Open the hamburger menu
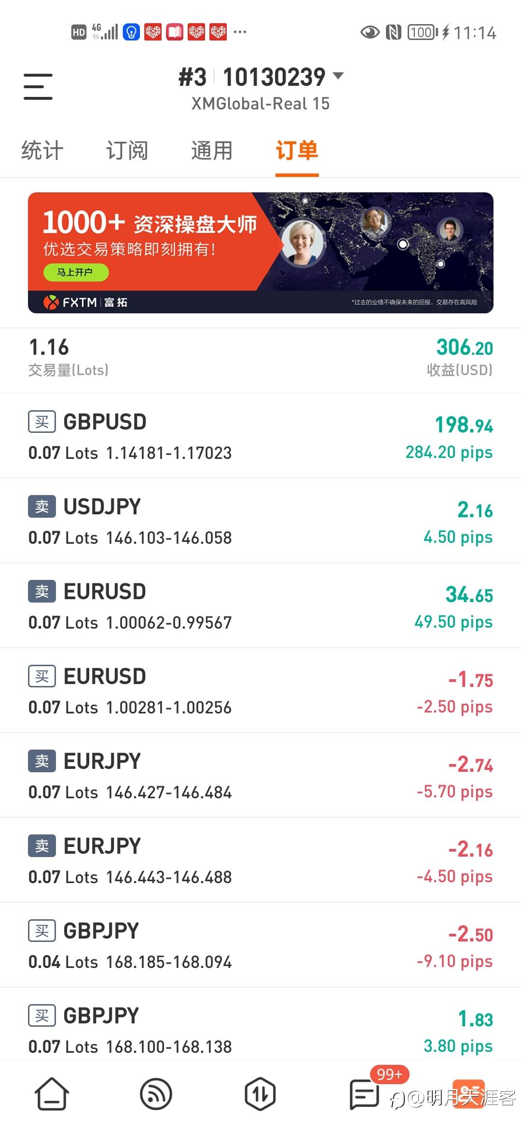This screenshot has height=1128, width=521. 38,87
